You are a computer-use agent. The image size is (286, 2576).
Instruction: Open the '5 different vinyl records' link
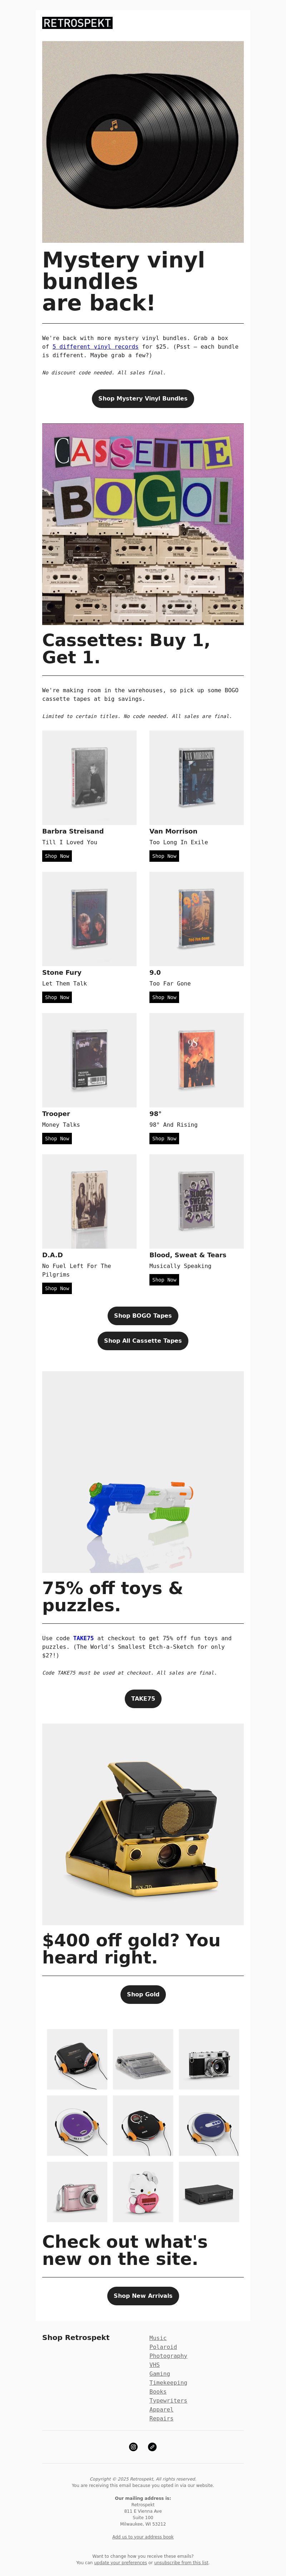95,347
